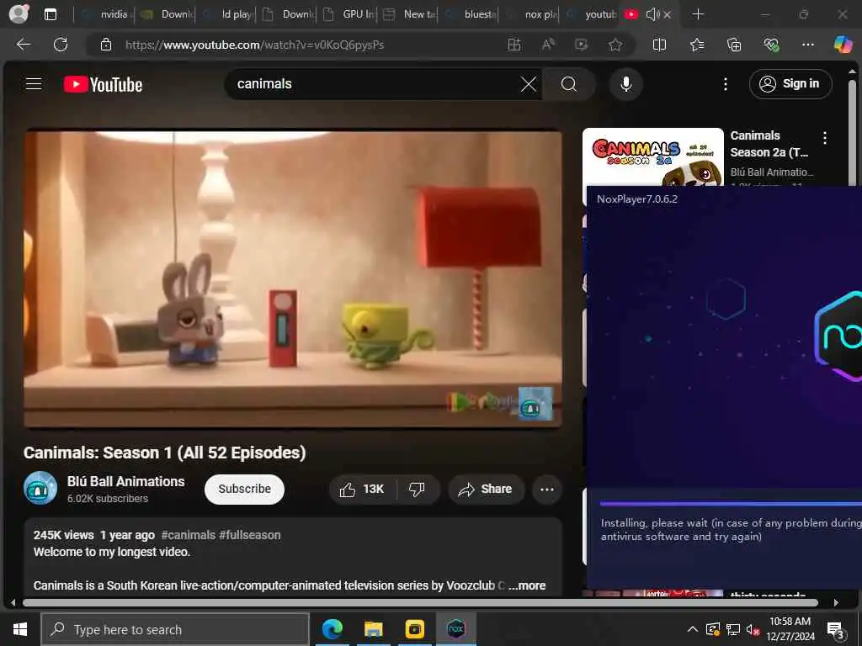Open the Blú Ball Animations channel name
The width and height of the screenshot is (862, 646).
pyautogui.click(x=126, y=481)
